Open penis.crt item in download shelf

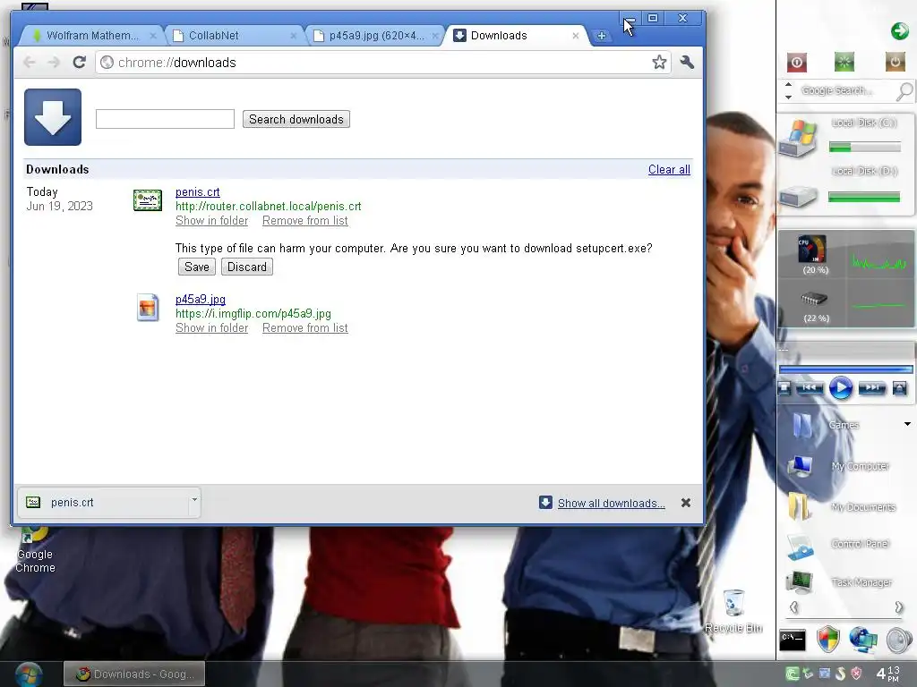tap(103, 503)
